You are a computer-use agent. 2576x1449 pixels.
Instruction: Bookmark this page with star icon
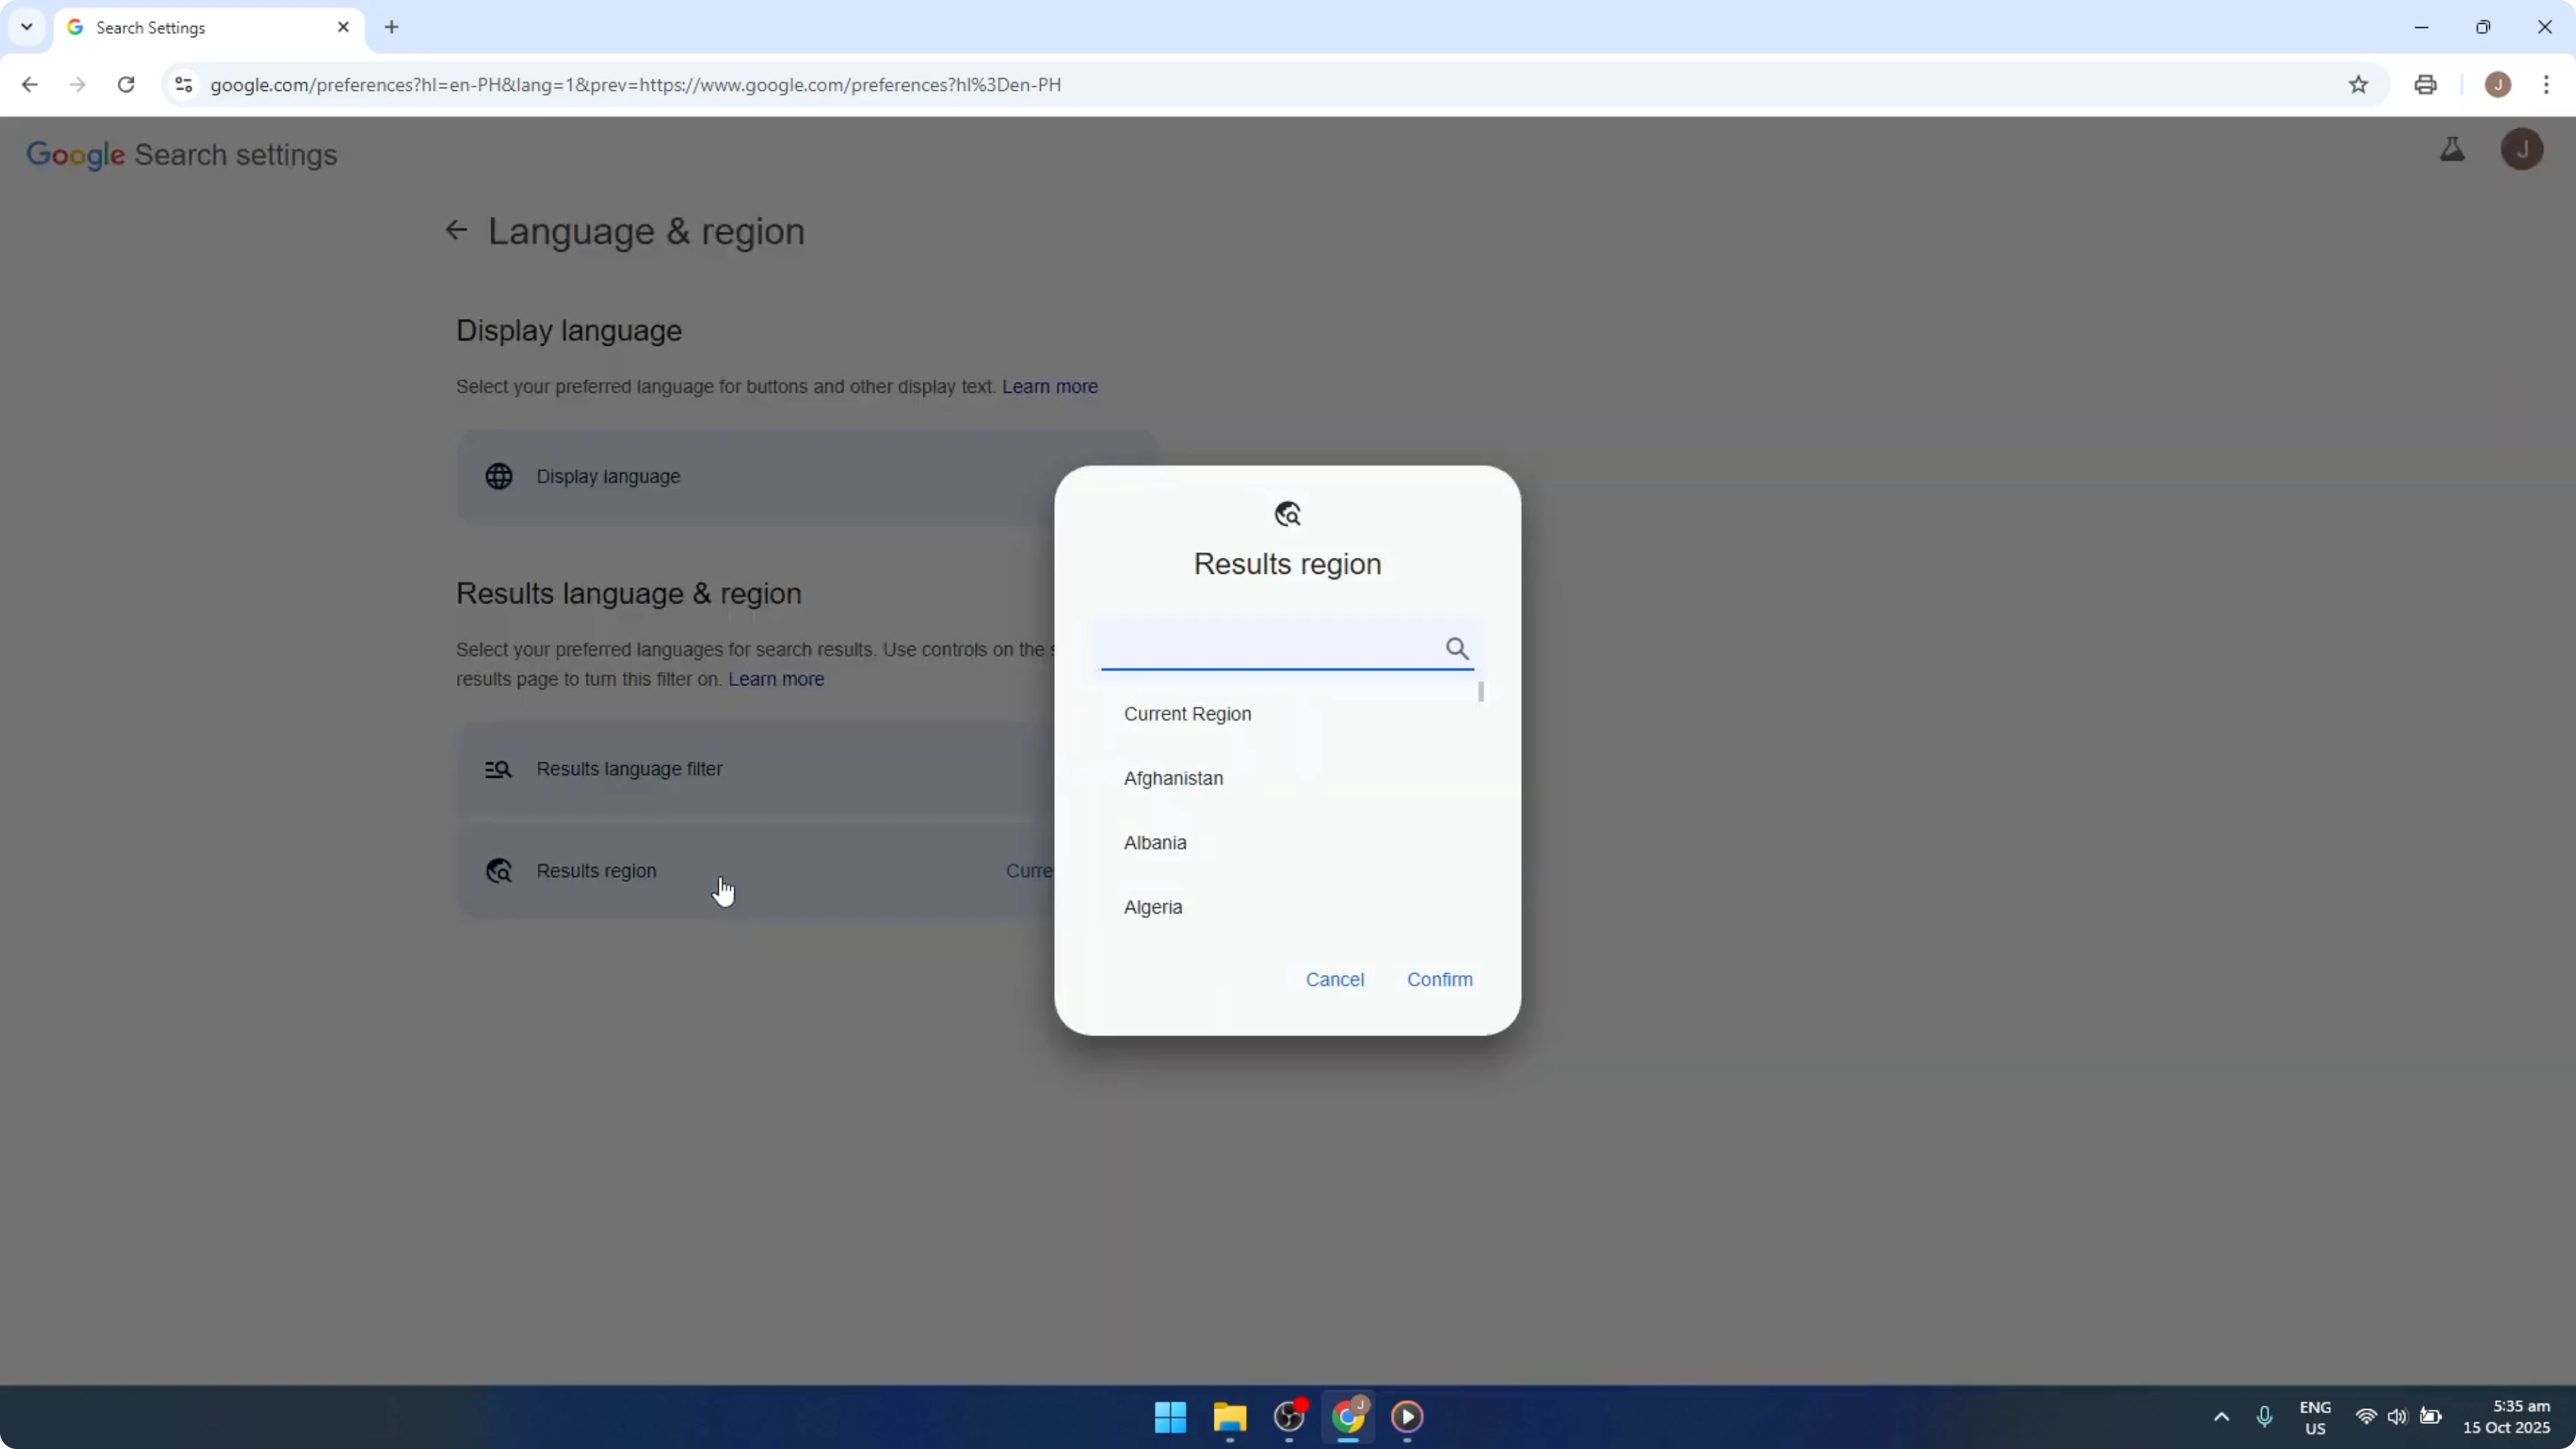pyautogui.click(x=2358, y=85)
